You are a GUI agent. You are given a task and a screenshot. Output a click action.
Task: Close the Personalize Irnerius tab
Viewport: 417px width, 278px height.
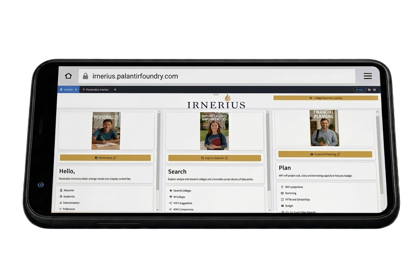[x=115, y=89]
